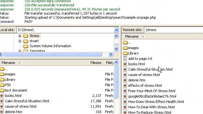Click the remote books.html file icon
Image resolution: width=203 pixels, height=114 pixels.
pos(125,64)
